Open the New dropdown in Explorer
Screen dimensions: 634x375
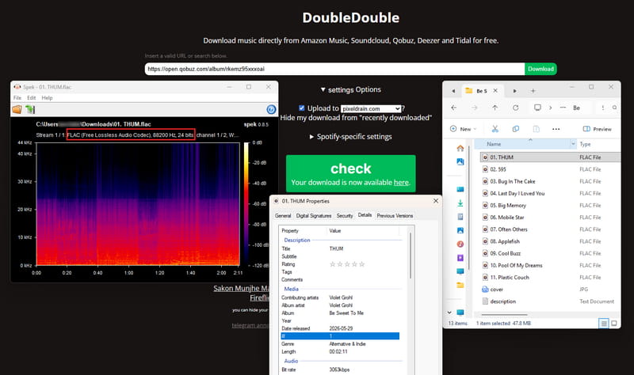coord(464,129)
